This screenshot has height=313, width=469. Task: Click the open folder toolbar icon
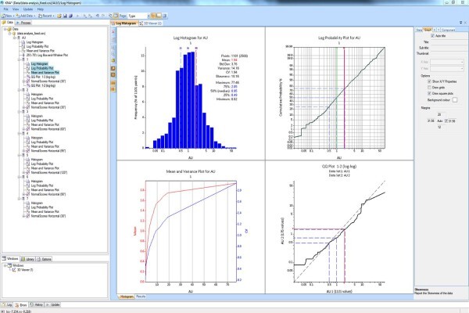(x=59, y=16)
